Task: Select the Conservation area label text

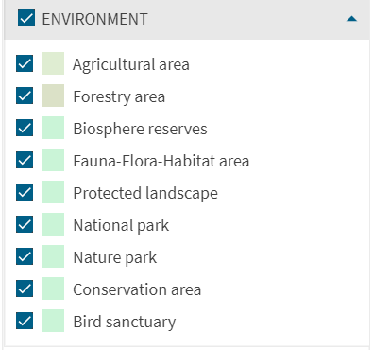Action: [137, 289]
